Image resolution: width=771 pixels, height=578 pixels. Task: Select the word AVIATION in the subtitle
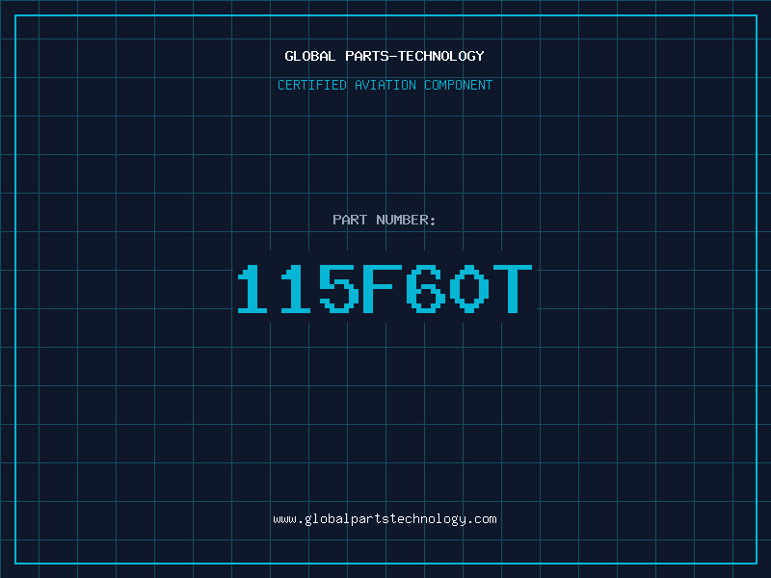coord(386,85)
